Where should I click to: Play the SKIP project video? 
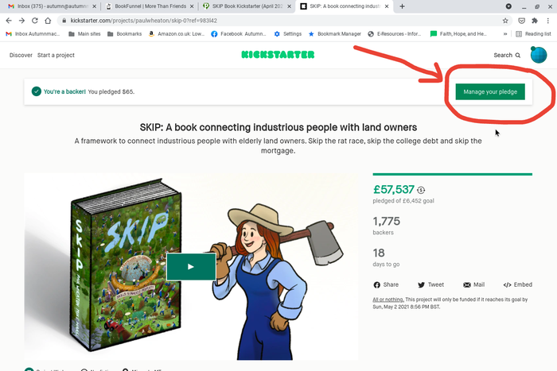[x=191, y=267]
